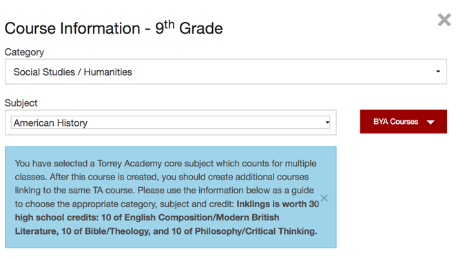This screenshot has width=463, height=258.
Task: Open the Category dropdown
Action: pos(226,72)
